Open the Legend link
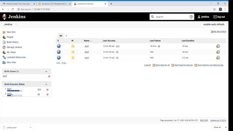 [147, 65]
